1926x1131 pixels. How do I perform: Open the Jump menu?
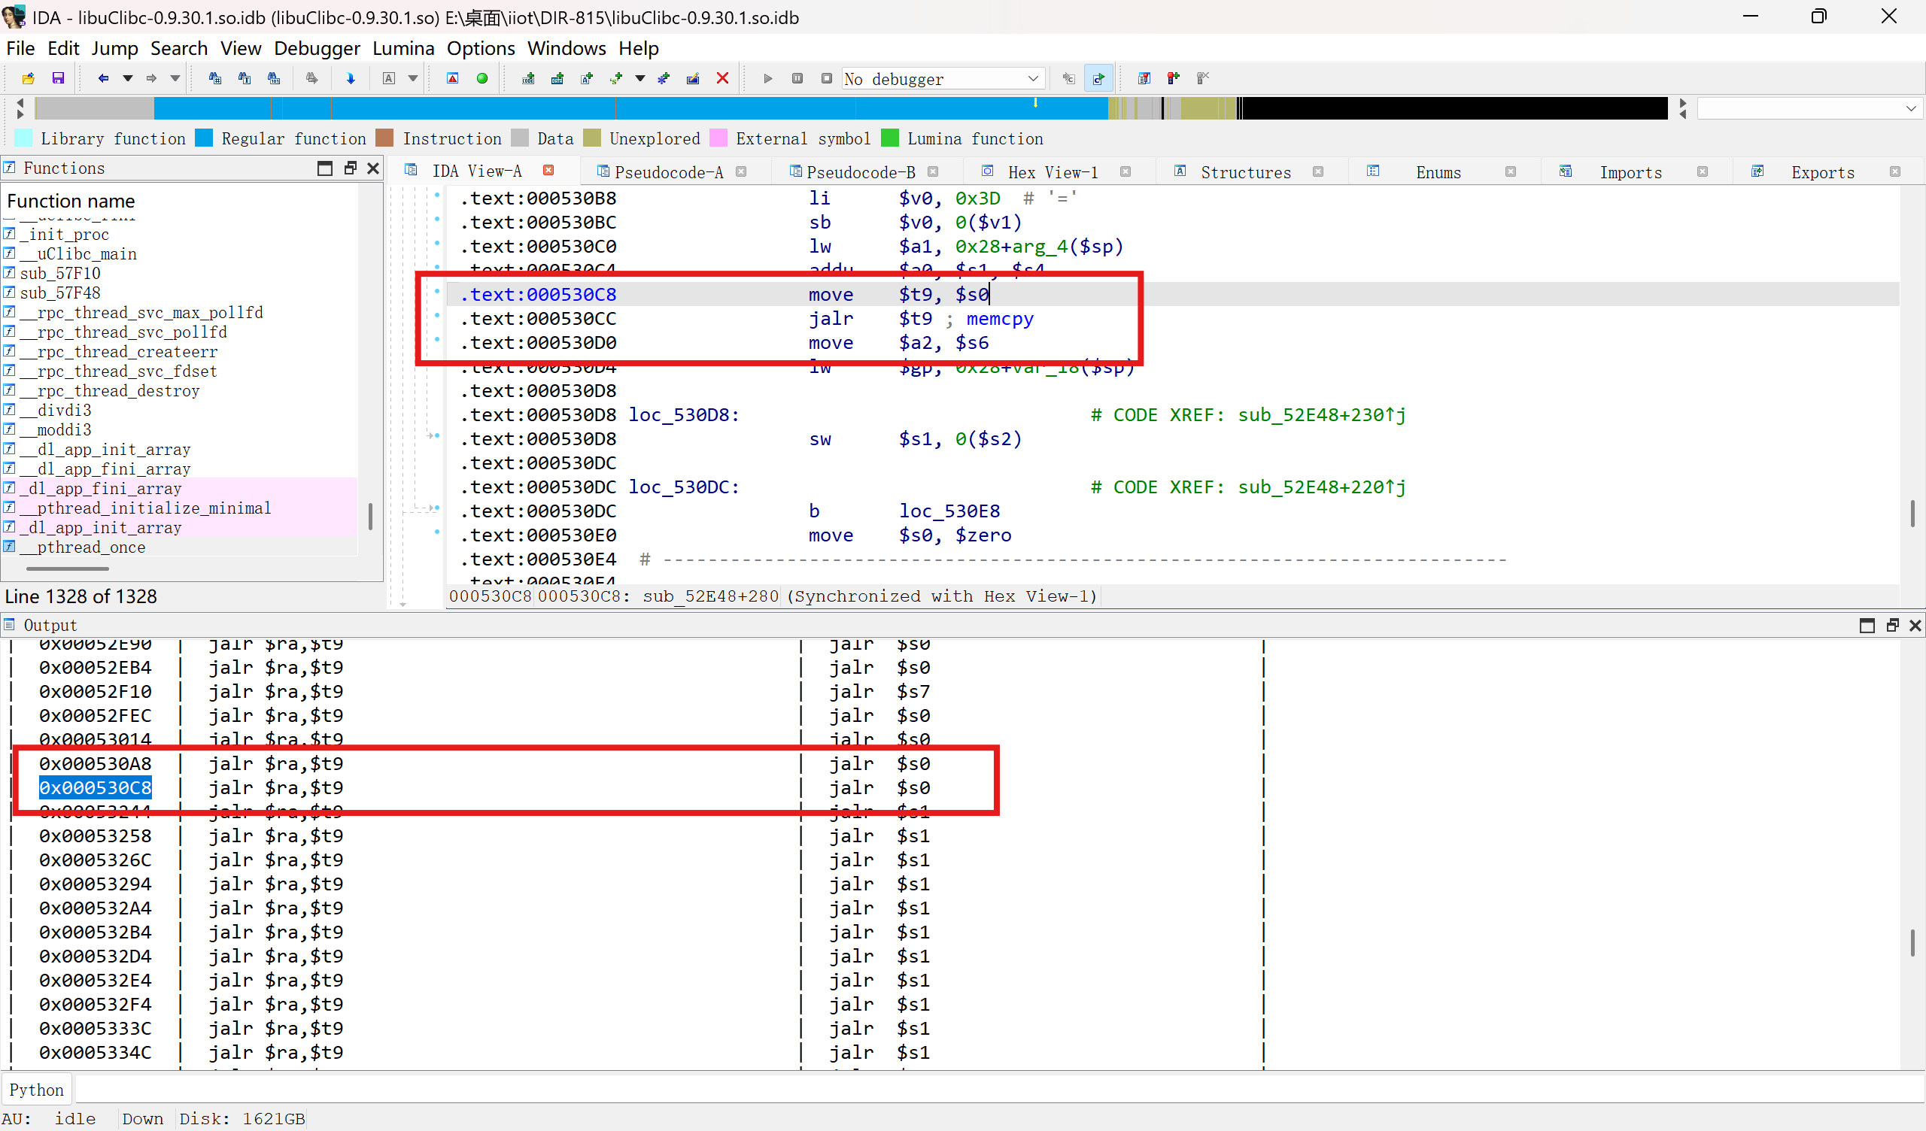(x=114, y=48)
